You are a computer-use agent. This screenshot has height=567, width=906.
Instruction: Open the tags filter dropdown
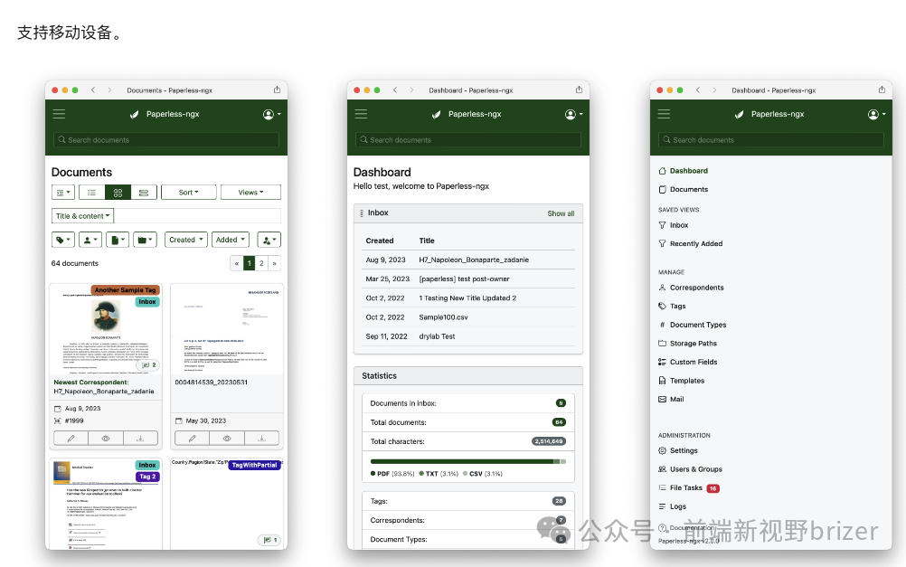pos(63,240)
